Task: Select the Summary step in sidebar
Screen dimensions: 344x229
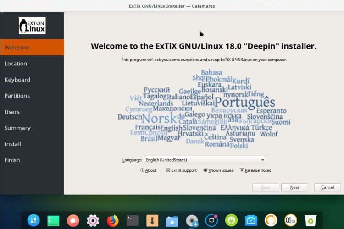Action: pyautogui.click(x=32, y=128)
